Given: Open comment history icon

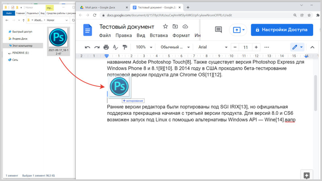Looking at the screenshot, I should [218, 30].
